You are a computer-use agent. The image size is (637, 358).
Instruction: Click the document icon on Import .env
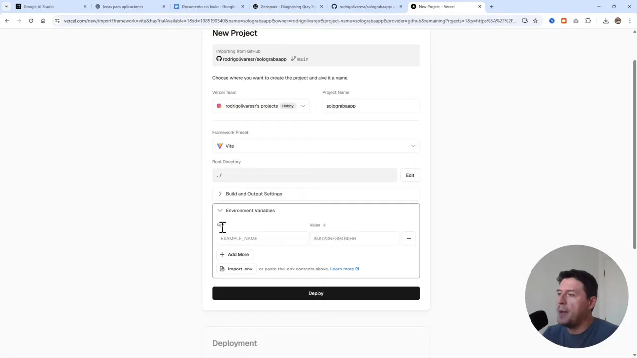[x=222, y=268]
